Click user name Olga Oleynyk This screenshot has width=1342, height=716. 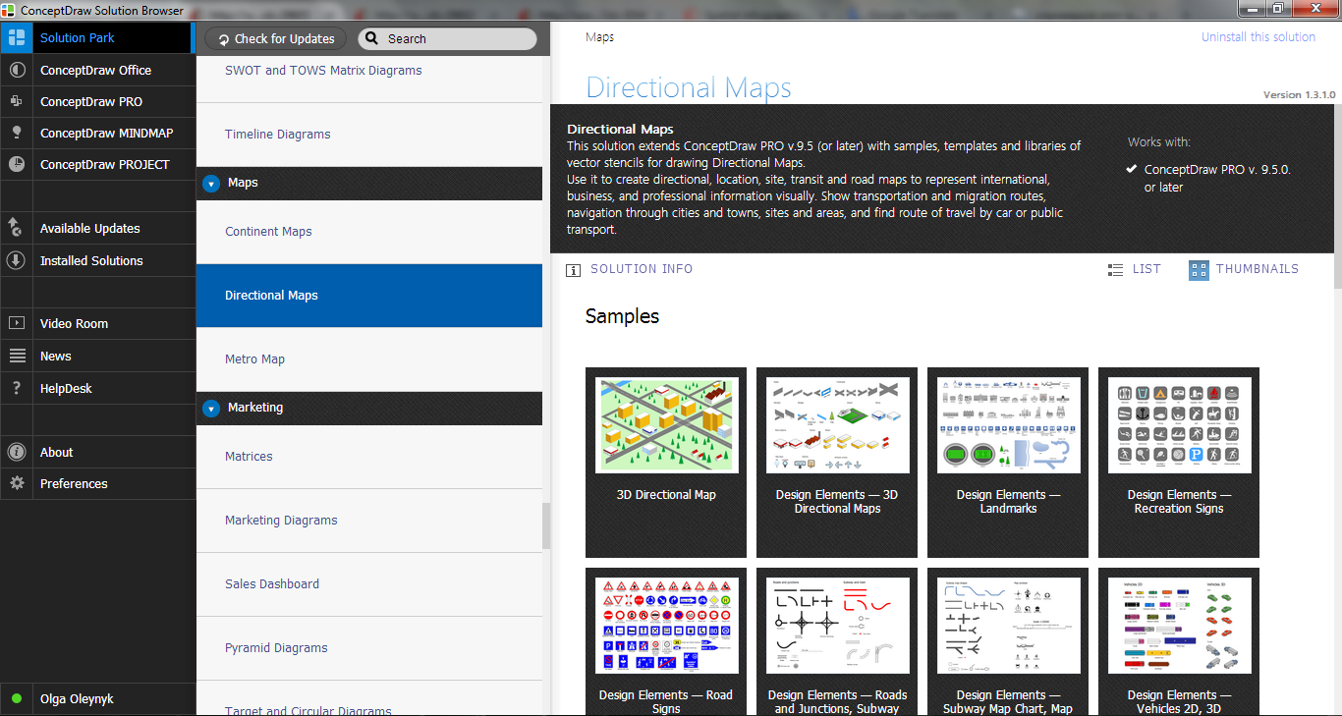coord(77,699)
